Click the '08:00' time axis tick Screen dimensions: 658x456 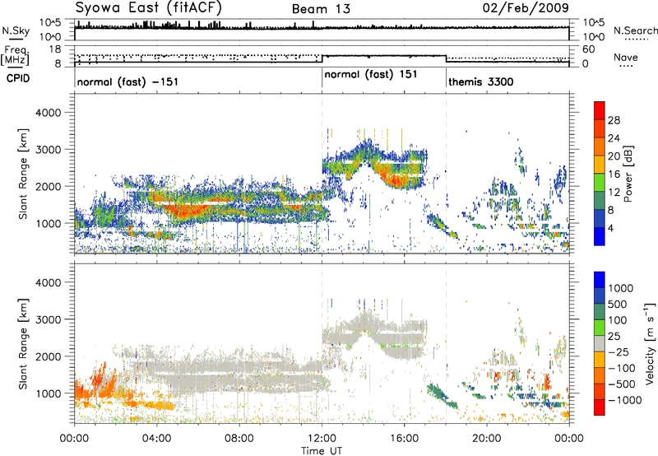pos(239,439)
